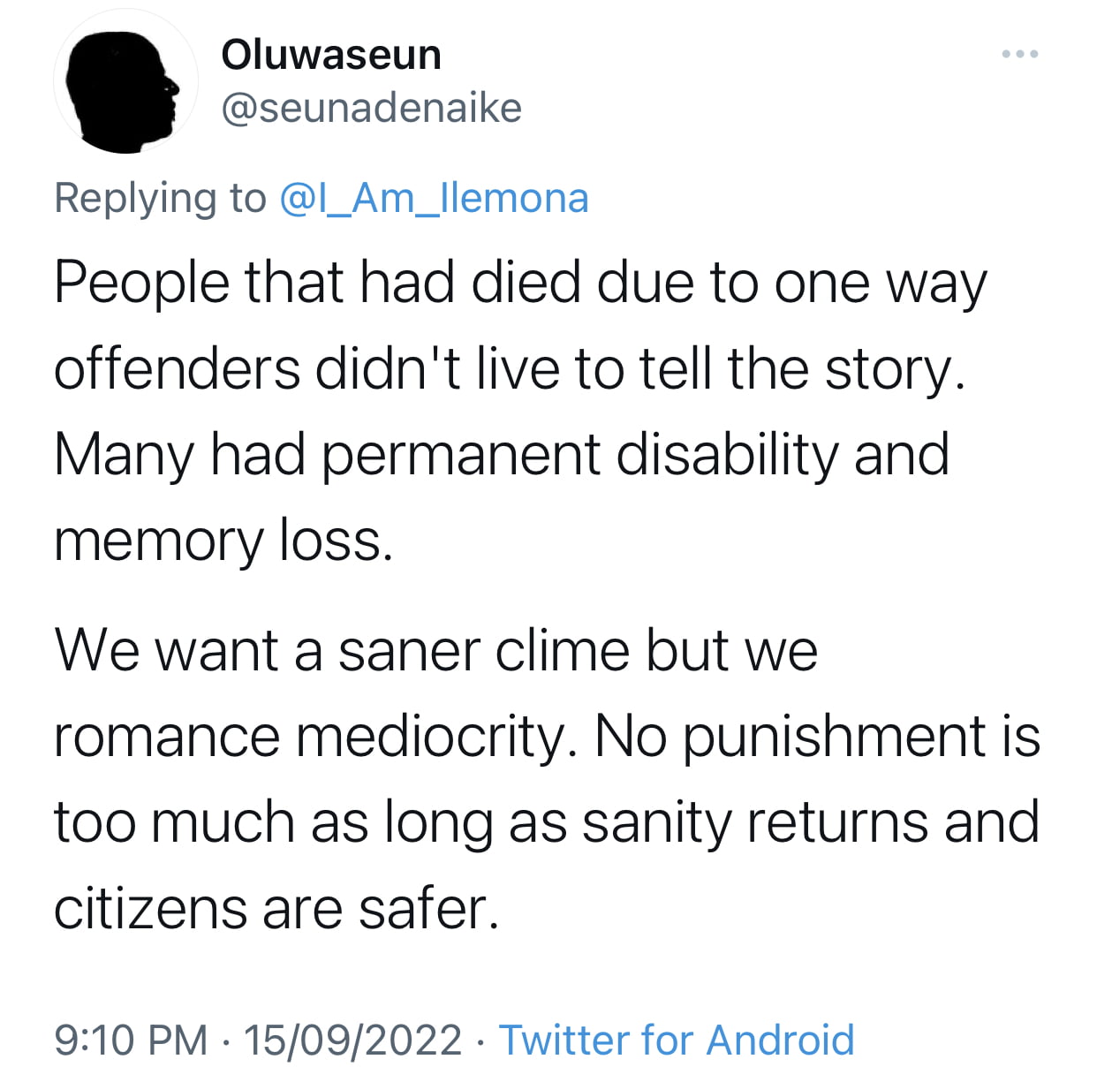Open the @I_Am_Ilemona mentioned profile
The width and height of the screenshot is (1097, 1082).
click(434, 199)
